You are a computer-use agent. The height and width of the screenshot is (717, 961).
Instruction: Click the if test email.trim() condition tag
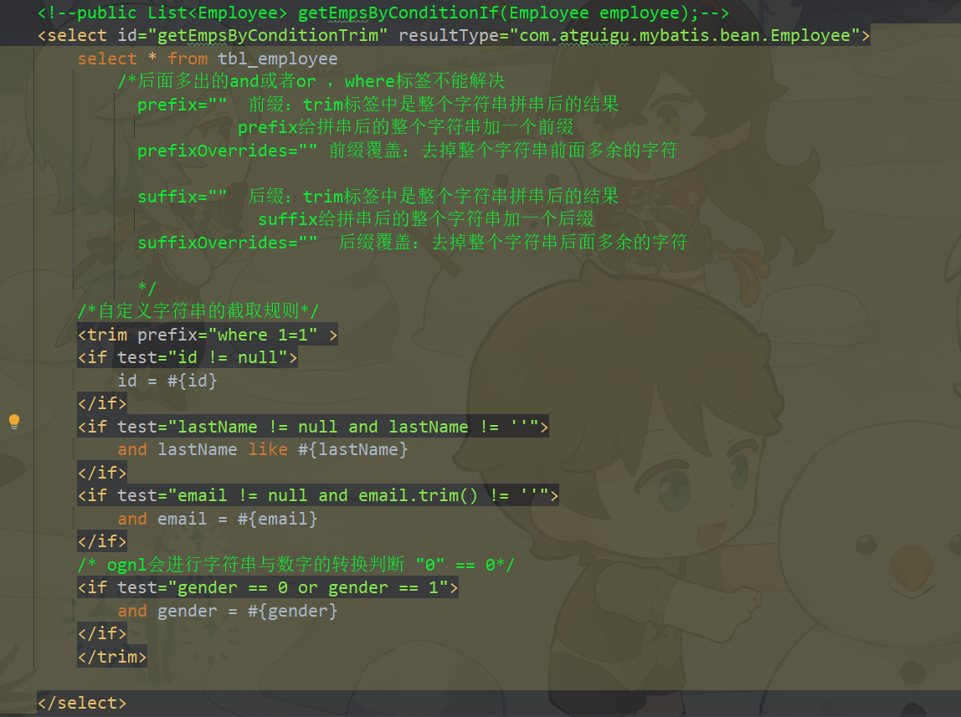coord(318,495)
